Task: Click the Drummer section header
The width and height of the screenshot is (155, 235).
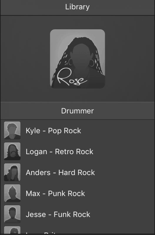Action: (77, 111)
